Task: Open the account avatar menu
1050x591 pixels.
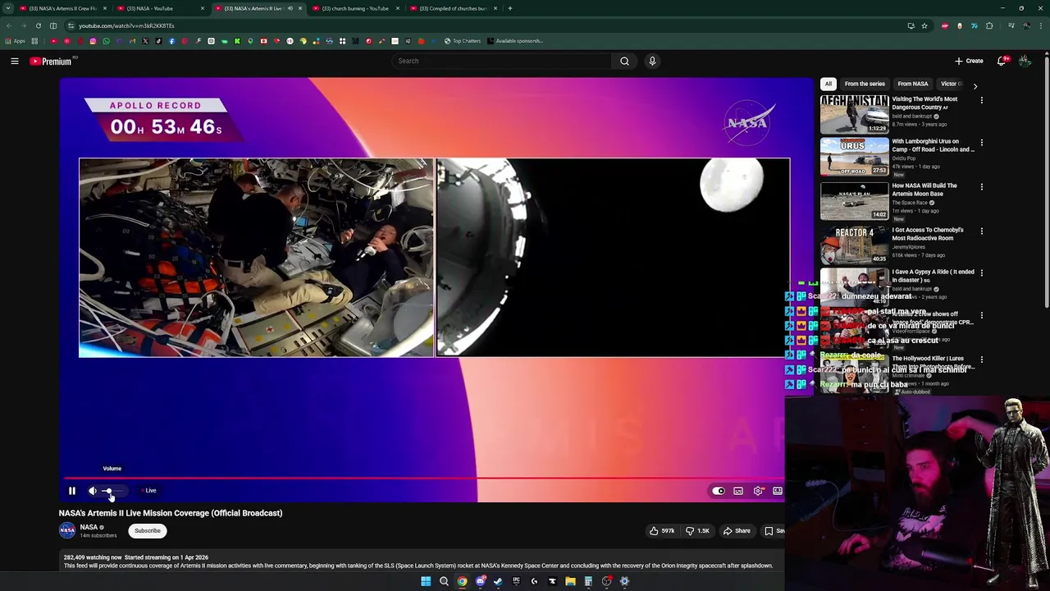Action: (x=1025, y=61)
